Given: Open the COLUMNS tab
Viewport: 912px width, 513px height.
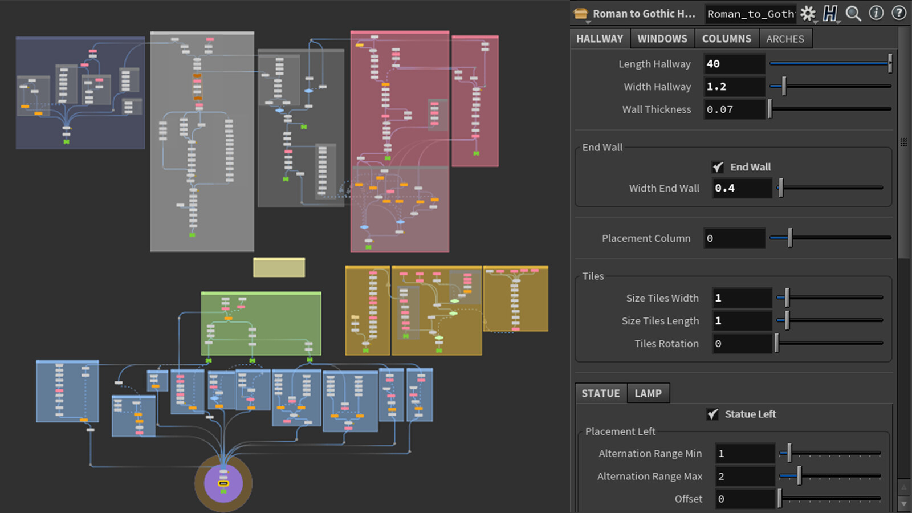Looking at the screenshot, I should click(727, 39).
